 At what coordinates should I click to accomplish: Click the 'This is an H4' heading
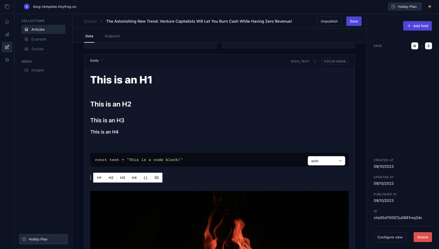104,132
